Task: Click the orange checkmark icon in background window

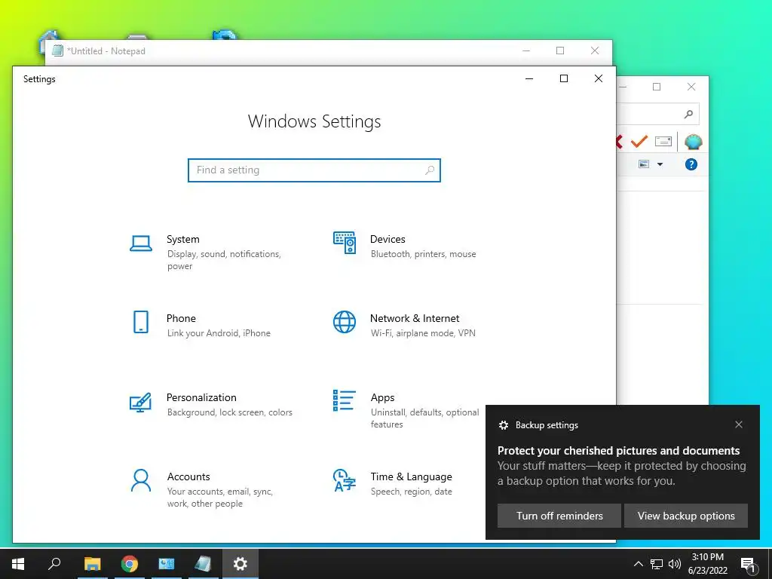Action: click(x=639, y=142)
